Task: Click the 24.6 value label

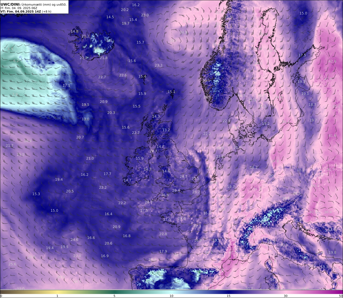Action: pyautogui.click(x=74, y=239)
